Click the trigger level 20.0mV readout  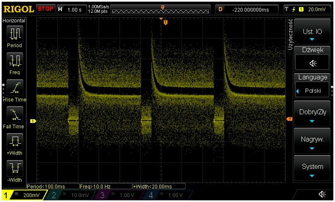pyautogui.click(x=317, y=10)
